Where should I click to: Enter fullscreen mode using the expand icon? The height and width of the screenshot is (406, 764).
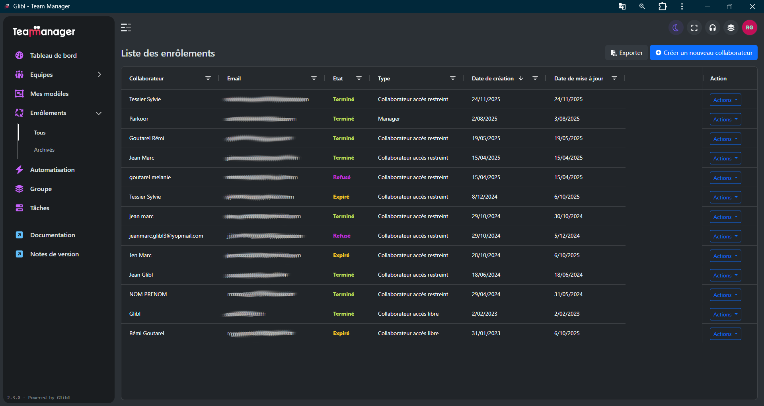pyautogui.click(x=694, y=28)
